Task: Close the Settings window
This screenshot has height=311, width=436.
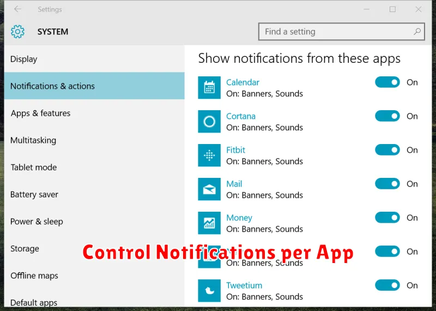Action: coord(418,9)
